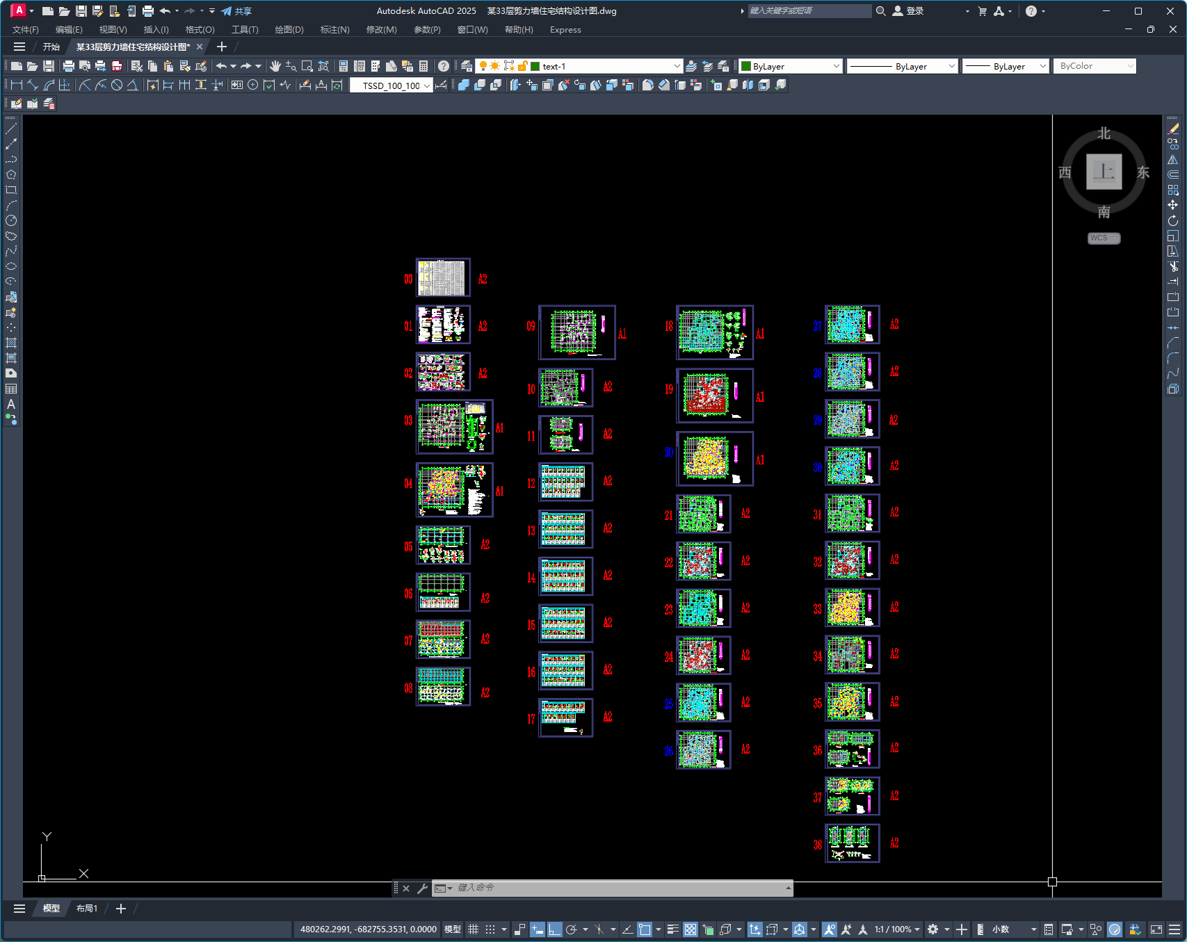Screen dimensions: 1187x942
Task: Select the Move modify tool
Action: click(1173, 205)
